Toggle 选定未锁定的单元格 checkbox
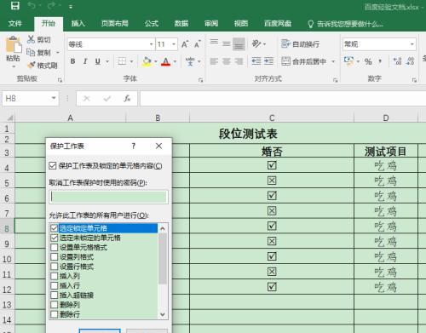The height and width of the screenshot is (333, 426). [55, 238]
